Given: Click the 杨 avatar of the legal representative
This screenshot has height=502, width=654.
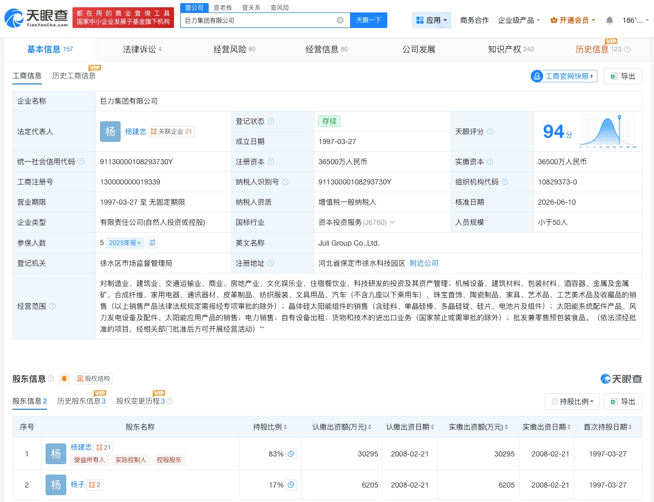Looking at the screenshot, I should click(x=110, y=132).
